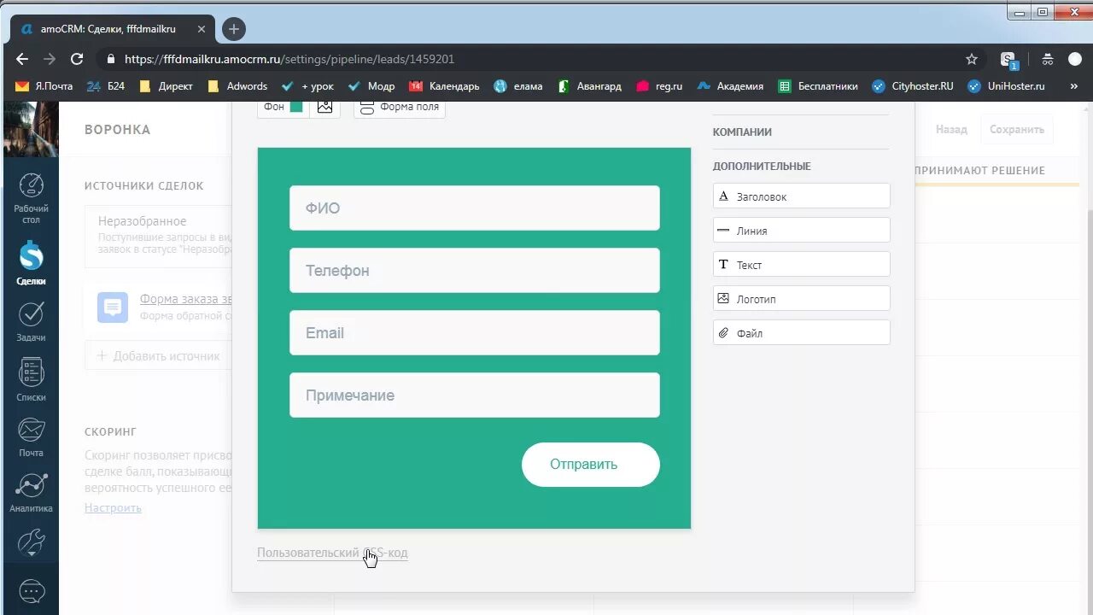Click the Фон color swatch
Image resolution: width=1093 pixels, height=615 pixels.
tap(295, 106)
